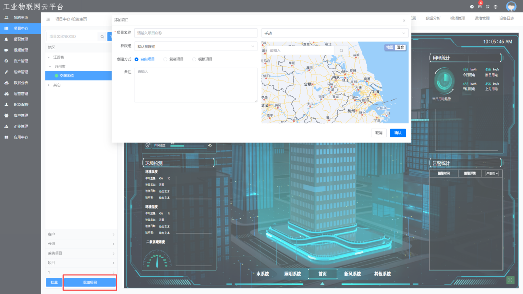
Task: Choose the 模板项目 radio option
Action: point(194,59)
